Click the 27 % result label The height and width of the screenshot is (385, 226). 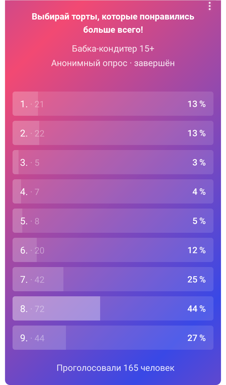click(x=197, y=338)
